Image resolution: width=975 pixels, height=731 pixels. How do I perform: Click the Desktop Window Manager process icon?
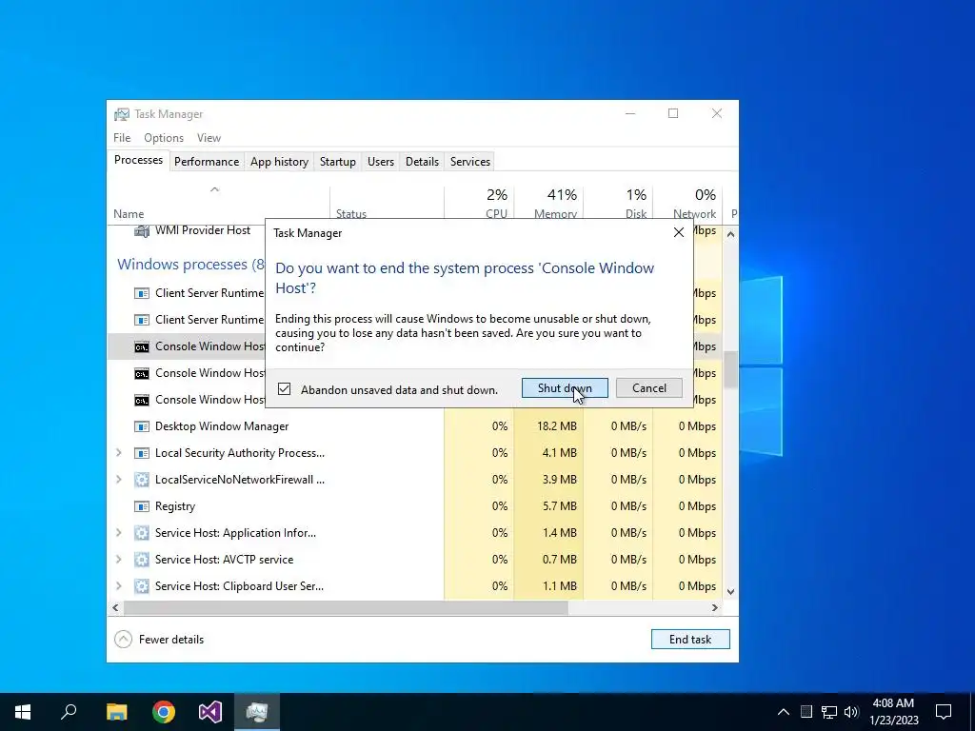[142, 426]
